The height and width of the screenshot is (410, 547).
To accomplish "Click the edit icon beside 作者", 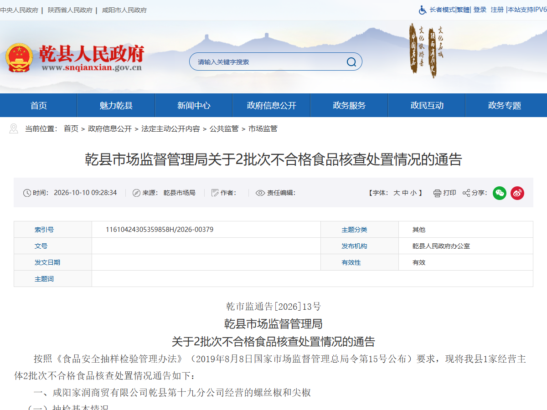I will [215, 193].
